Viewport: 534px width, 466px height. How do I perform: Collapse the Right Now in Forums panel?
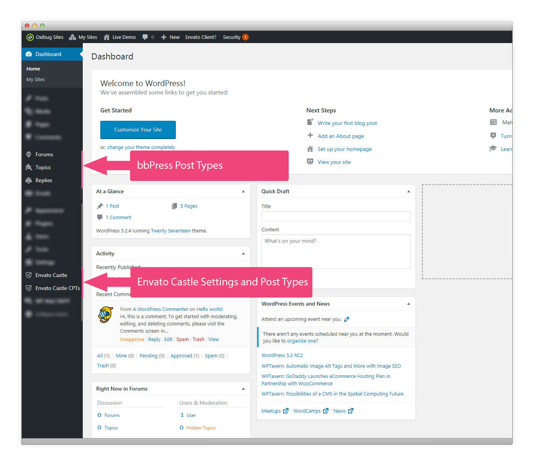coord(243,388)
